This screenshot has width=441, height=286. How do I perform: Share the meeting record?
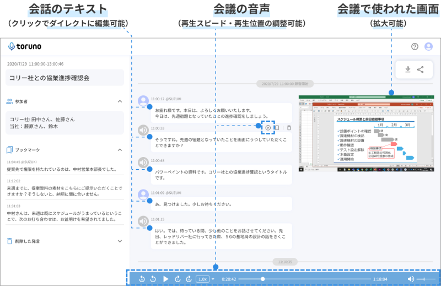[421, 69]
